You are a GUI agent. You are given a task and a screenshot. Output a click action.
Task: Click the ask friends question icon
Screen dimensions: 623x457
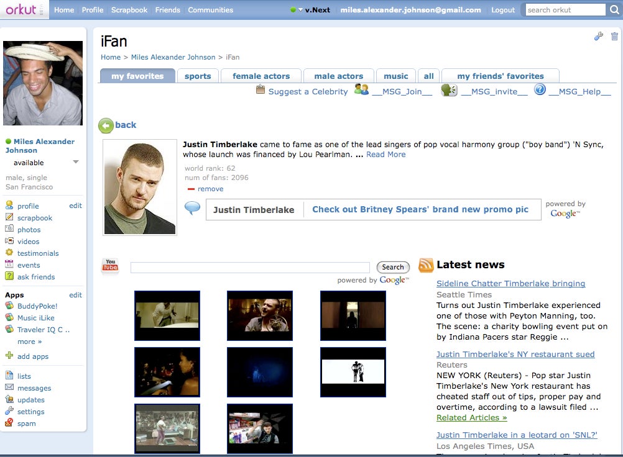(9, 276)
